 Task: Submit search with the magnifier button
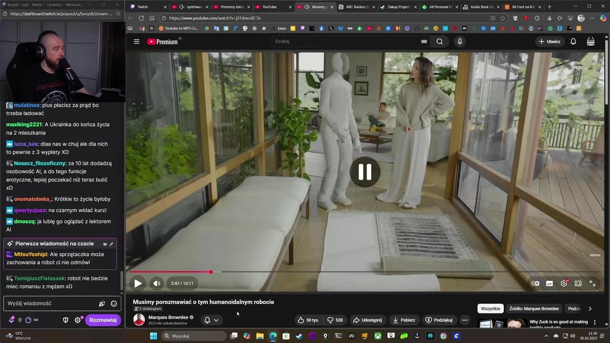pos(439,41)
